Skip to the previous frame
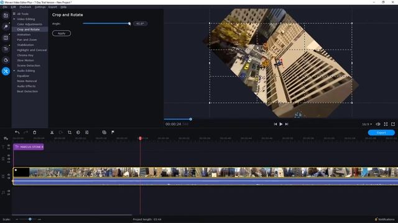398x223 pixels. tap(275, 124)
